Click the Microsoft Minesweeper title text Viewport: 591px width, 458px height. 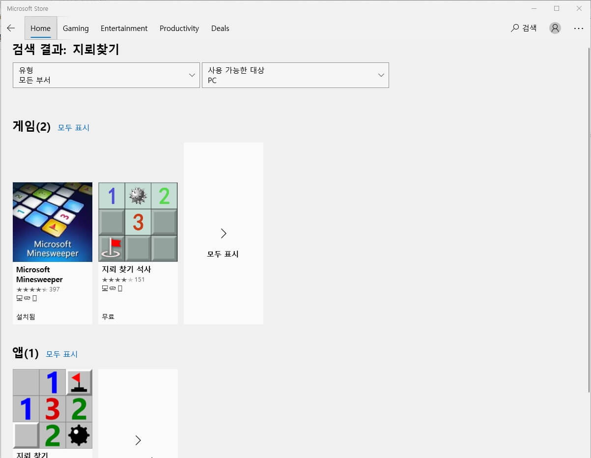pos(39,274)
